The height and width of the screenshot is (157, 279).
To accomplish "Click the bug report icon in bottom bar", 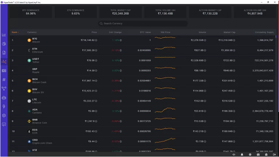I will [266, 154].
